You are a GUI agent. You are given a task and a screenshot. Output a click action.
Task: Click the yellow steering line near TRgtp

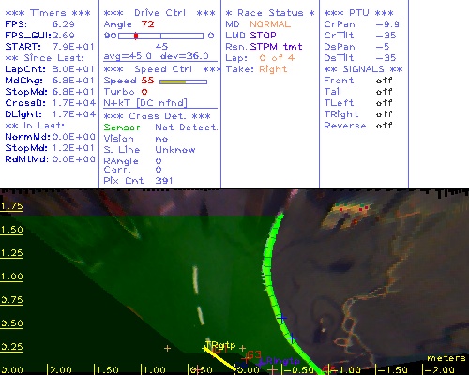(219, 359)
